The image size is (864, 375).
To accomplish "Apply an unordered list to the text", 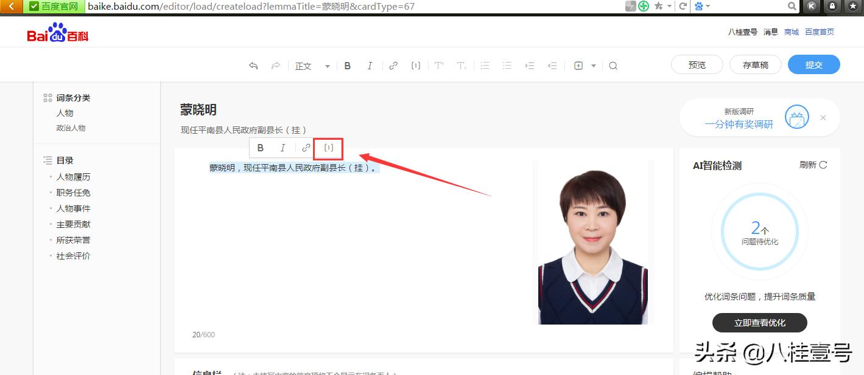I will point(507,65).
